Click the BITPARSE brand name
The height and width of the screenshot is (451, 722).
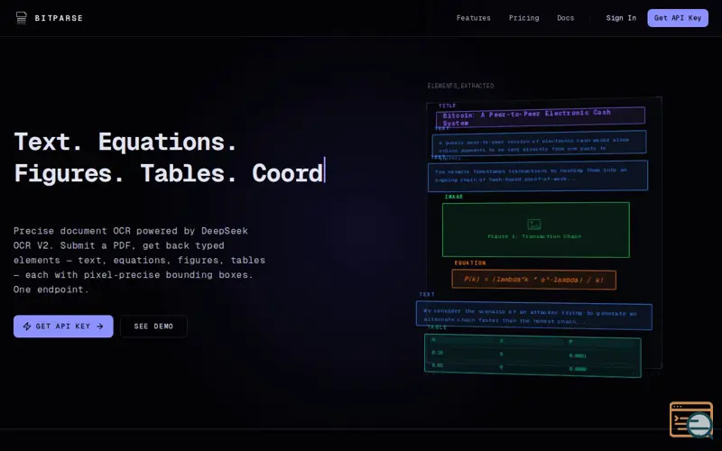[59, 18]
